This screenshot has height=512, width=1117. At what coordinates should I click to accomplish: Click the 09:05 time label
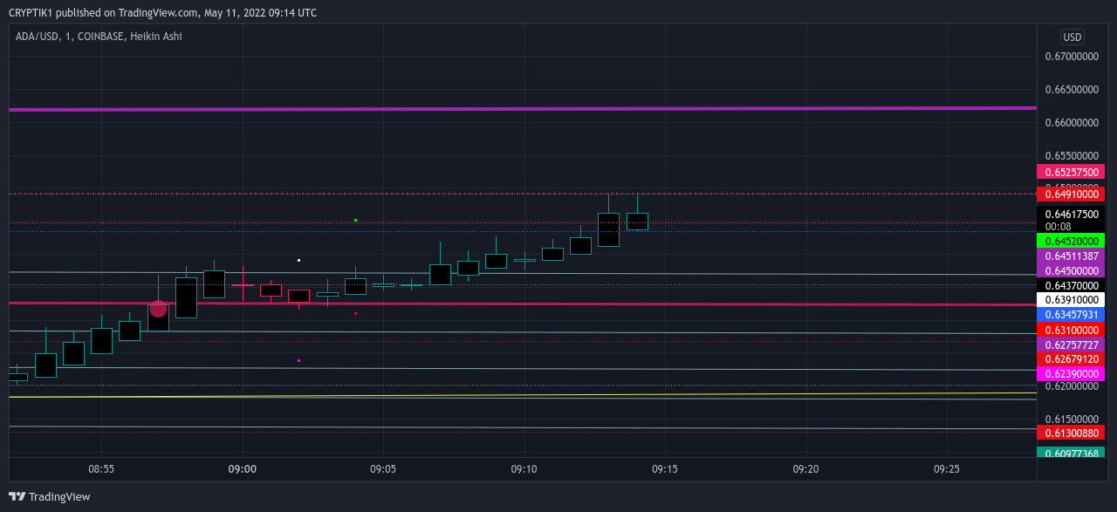(x=383, y=468)
